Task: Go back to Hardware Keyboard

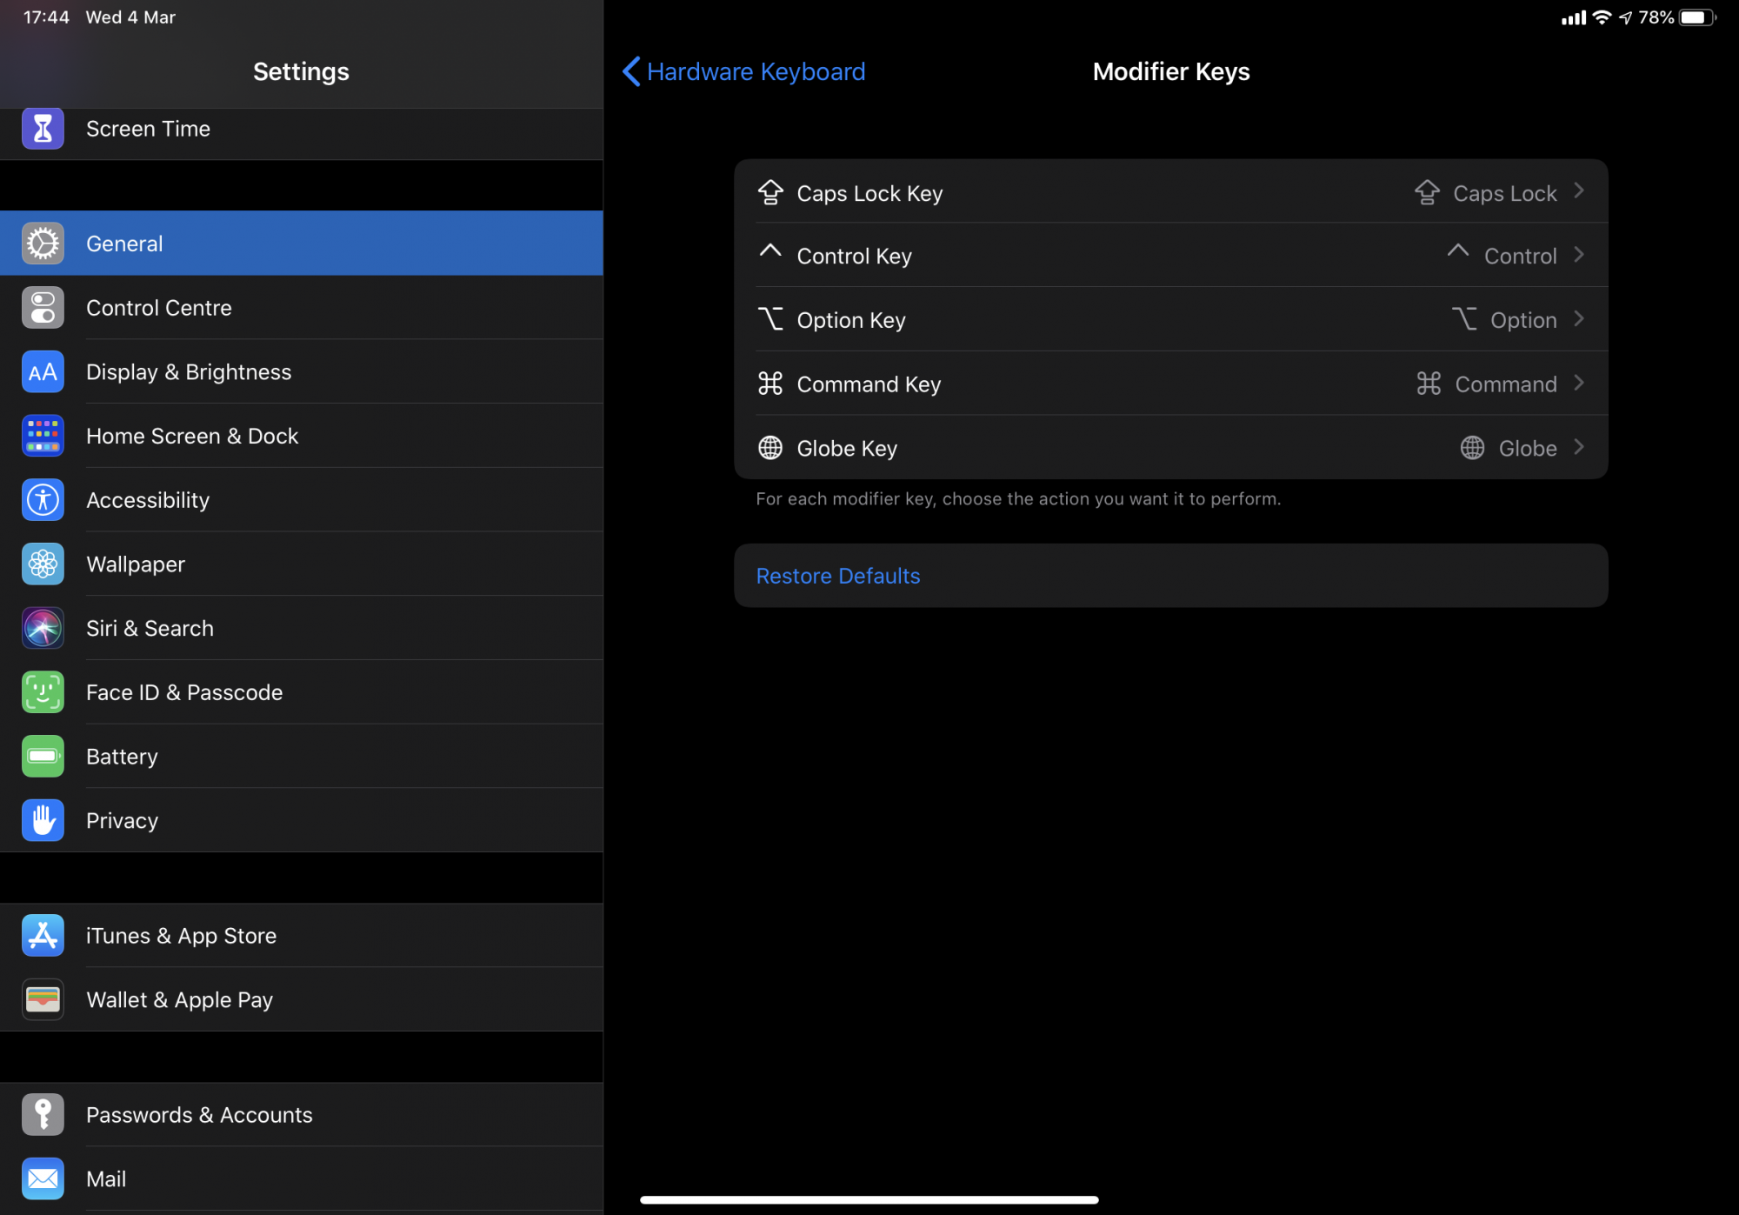Action: tap(744, 71)
